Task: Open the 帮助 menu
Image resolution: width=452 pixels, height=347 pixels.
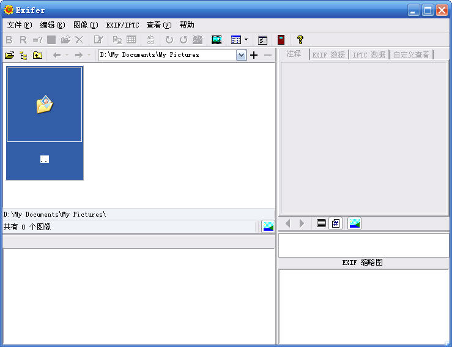Action: (x=187, y=25)
